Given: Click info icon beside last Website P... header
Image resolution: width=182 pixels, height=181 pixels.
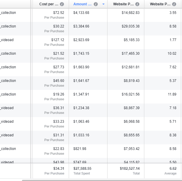Looking at the screenshot, I should [174, 4].
